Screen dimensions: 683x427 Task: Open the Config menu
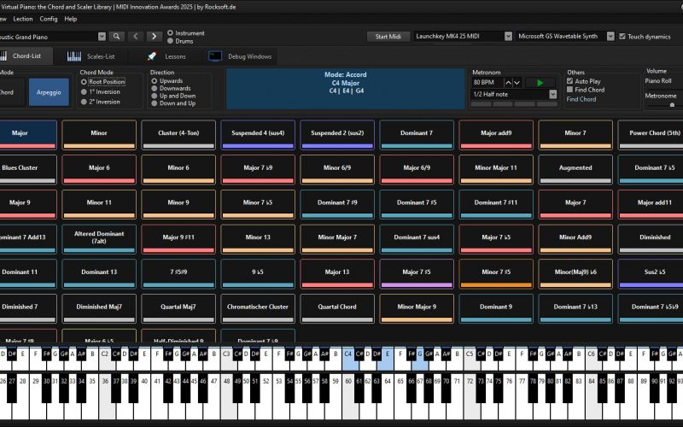49,18
